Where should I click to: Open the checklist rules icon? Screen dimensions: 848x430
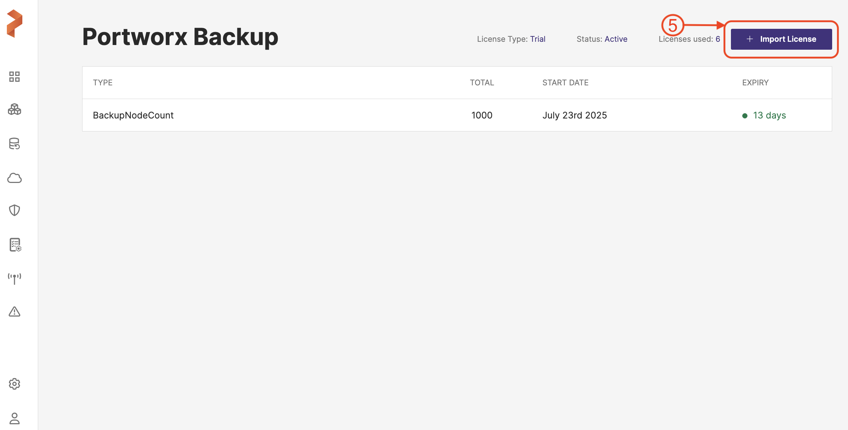(15, 245)
